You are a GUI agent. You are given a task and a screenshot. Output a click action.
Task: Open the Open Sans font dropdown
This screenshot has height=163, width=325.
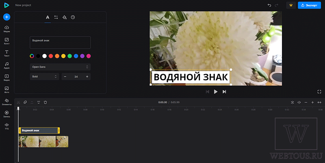click(60, 67)
